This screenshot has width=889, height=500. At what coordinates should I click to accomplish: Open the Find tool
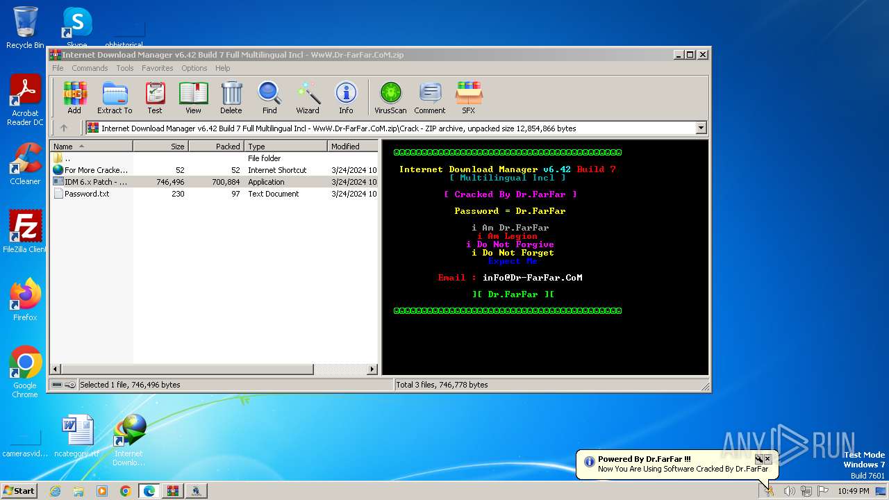tap(269, 97)
